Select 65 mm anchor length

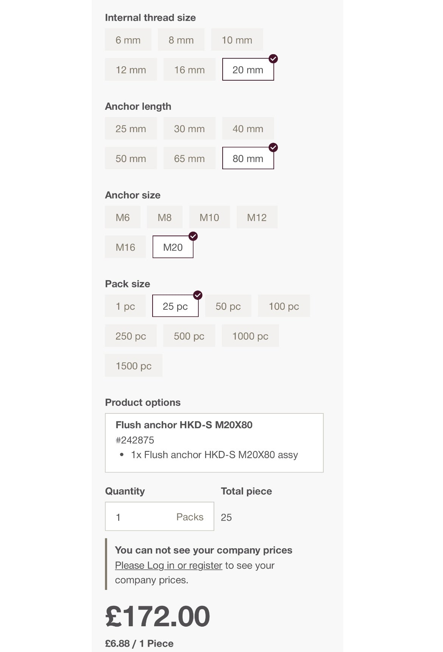189,158
